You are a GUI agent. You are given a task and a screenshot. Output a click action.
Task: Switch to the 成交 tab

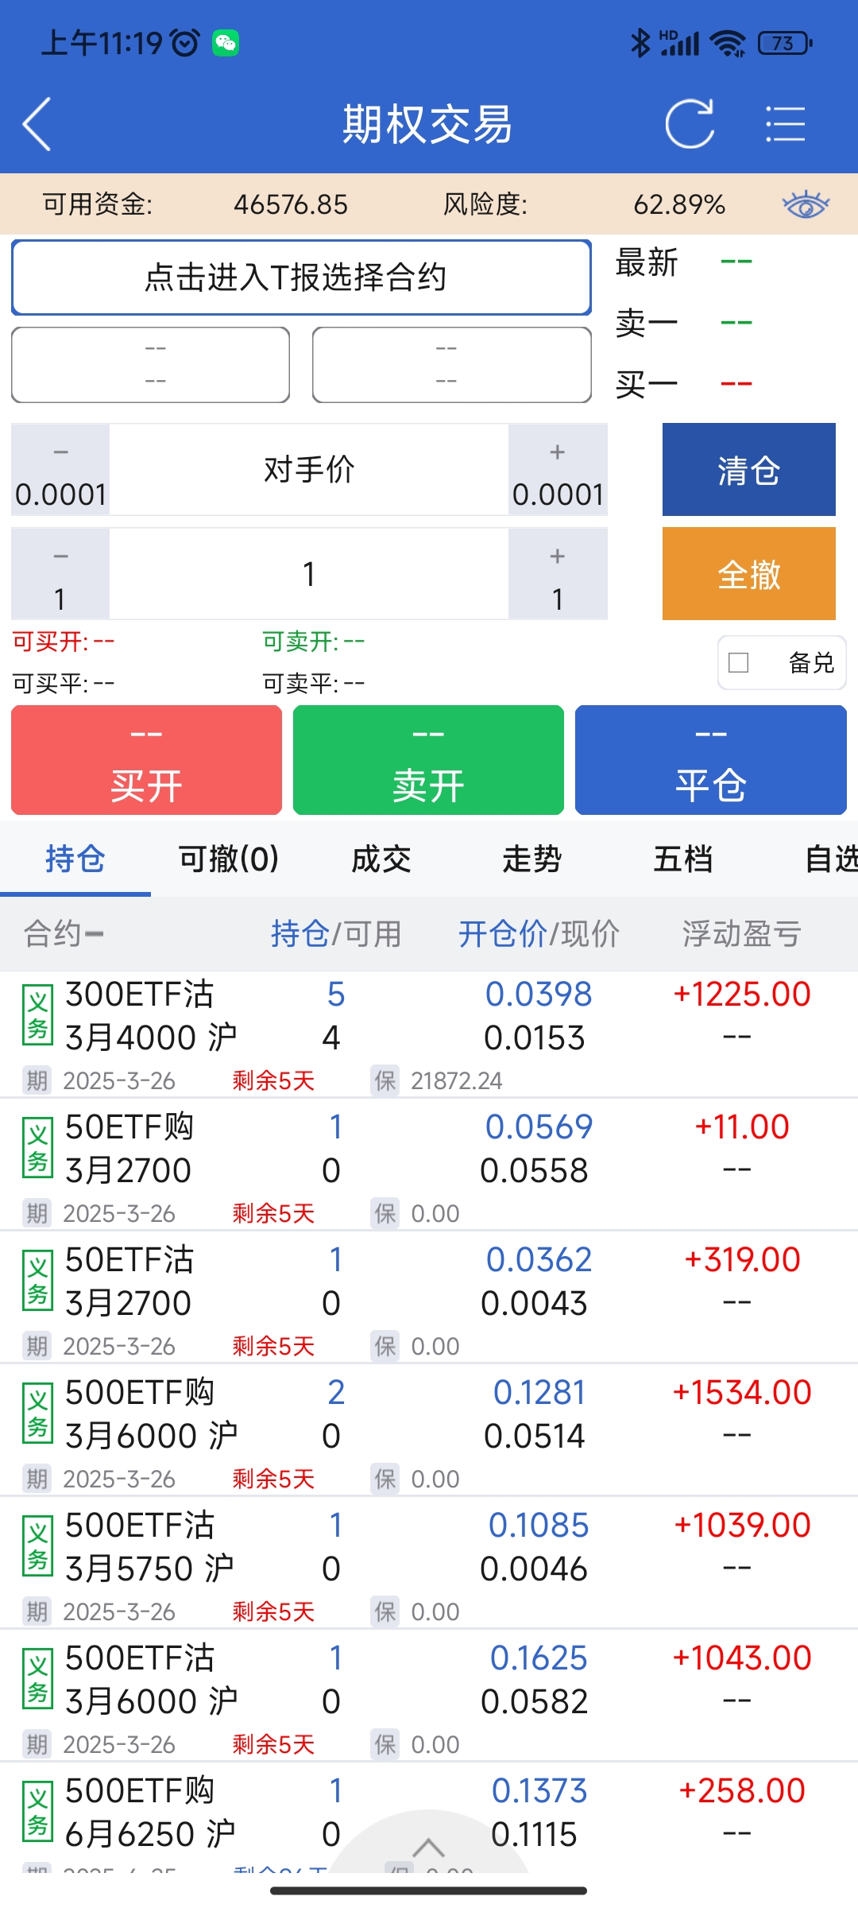(381, 859)
